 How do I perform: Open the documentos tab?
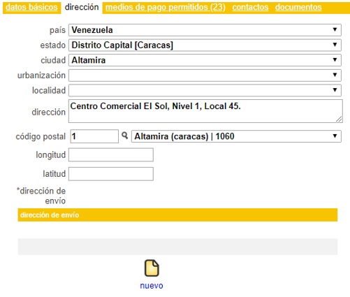(x=298, y=7)
